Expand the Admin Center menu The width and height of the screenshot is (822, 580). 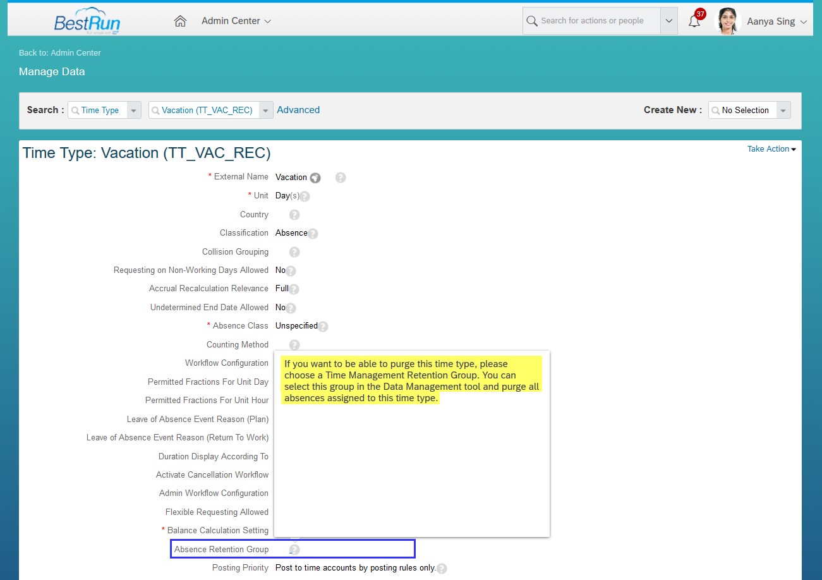236,21
